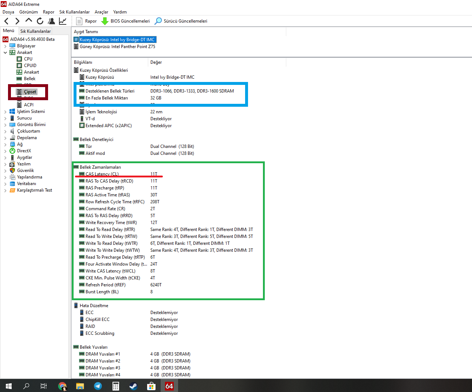Open Telegram from the taskbar
Screen dimensions: 472x392
coord(98,386)
